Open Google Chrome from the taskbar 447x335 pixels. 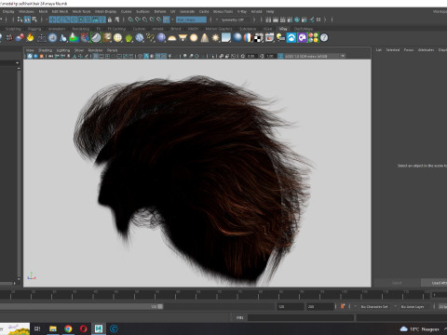tap(68, 328)
